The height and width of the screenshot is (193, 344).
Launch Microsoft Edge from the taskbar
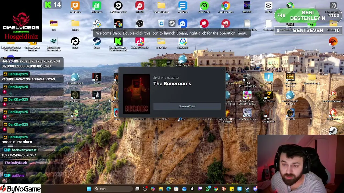click(x=169, y=189)
